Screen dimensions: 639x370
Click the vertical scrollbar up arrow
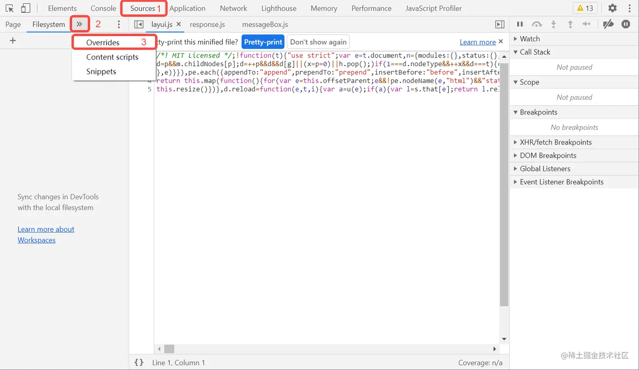(504, 56)
